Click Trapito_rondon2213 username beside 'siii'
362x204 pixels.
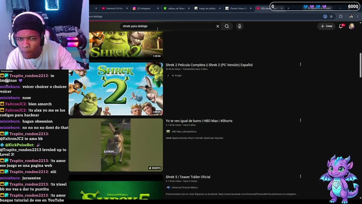pyautogui.click(x=29, y=172)
